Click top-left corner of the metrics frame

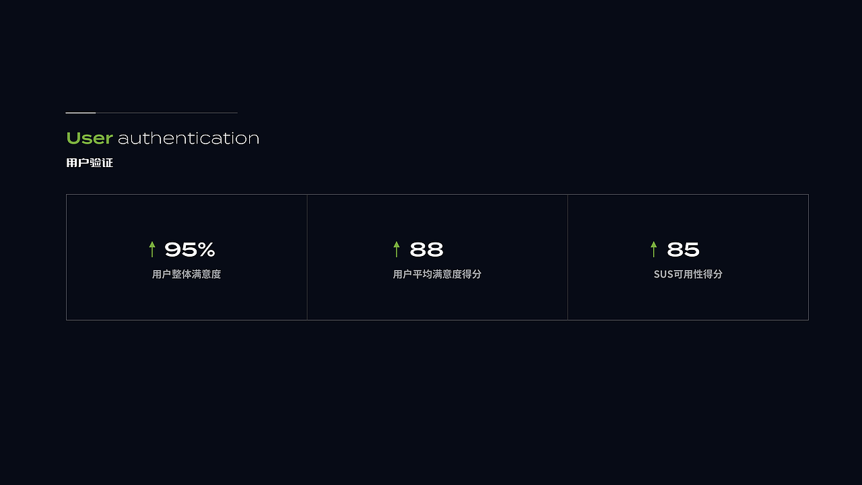click(67, 195)
